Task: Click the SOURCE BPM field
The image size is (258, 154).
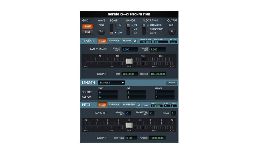Action: [146, 42]
